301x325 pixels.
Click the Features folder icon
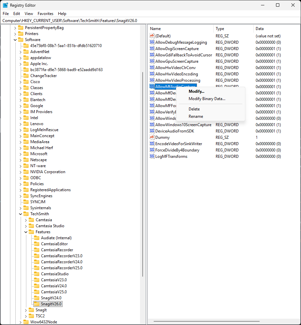pyautogui.click(x=31, y=232)
